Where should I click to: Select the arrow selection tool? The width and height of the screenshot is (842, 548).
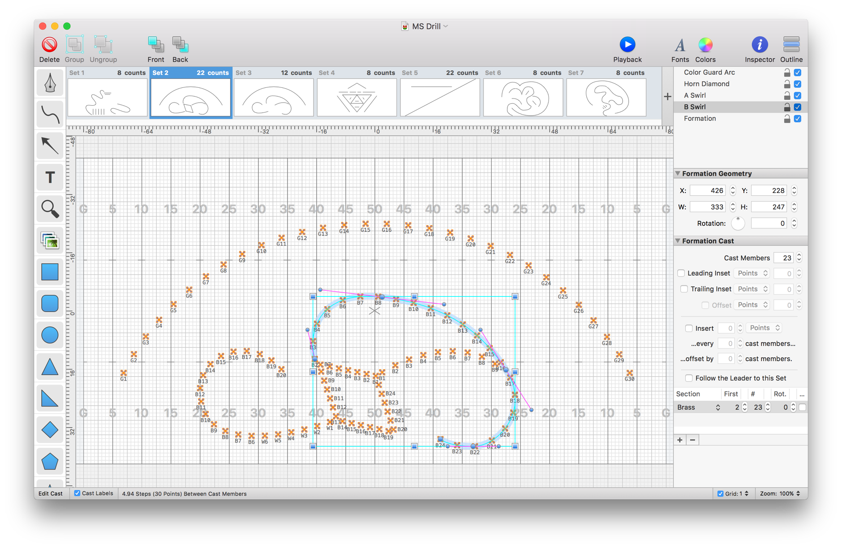pos(49,146)
